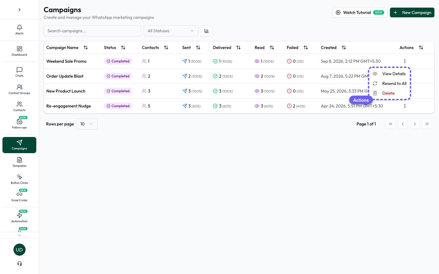Sort table by Contacts column
Viewport: 439px width, 274px height.
155,47
